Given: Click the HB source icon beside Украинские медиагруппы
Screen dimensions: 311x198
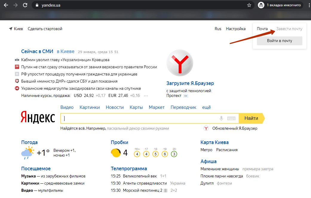Looking at the screenshot, I should tap(17, 88).
